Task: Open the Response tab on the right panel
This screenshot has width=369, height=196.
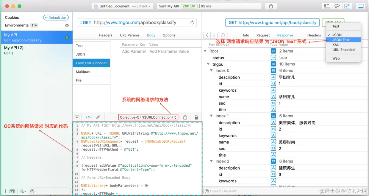Action: (285, 35)
